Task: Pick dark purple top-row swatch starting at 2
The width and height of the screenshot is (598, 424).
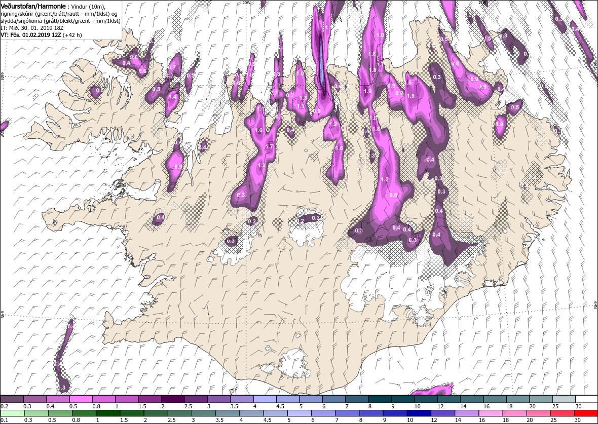Action: click(173, 399)
